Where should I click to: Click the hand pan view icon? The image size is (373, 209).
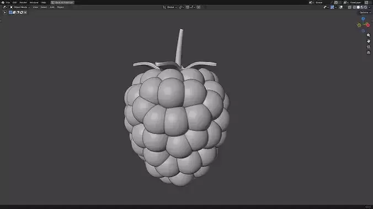coord(369,41)
